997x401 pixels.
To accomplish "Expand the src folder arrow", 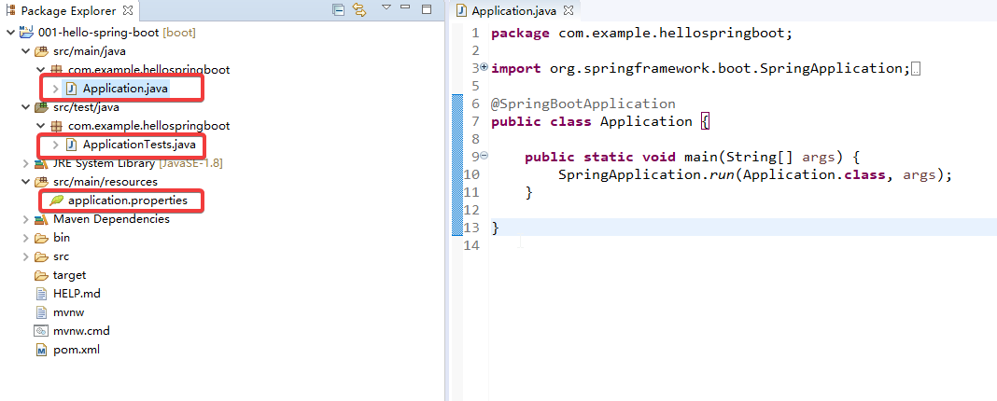I will pyautogui.click(x=25, y=256).
